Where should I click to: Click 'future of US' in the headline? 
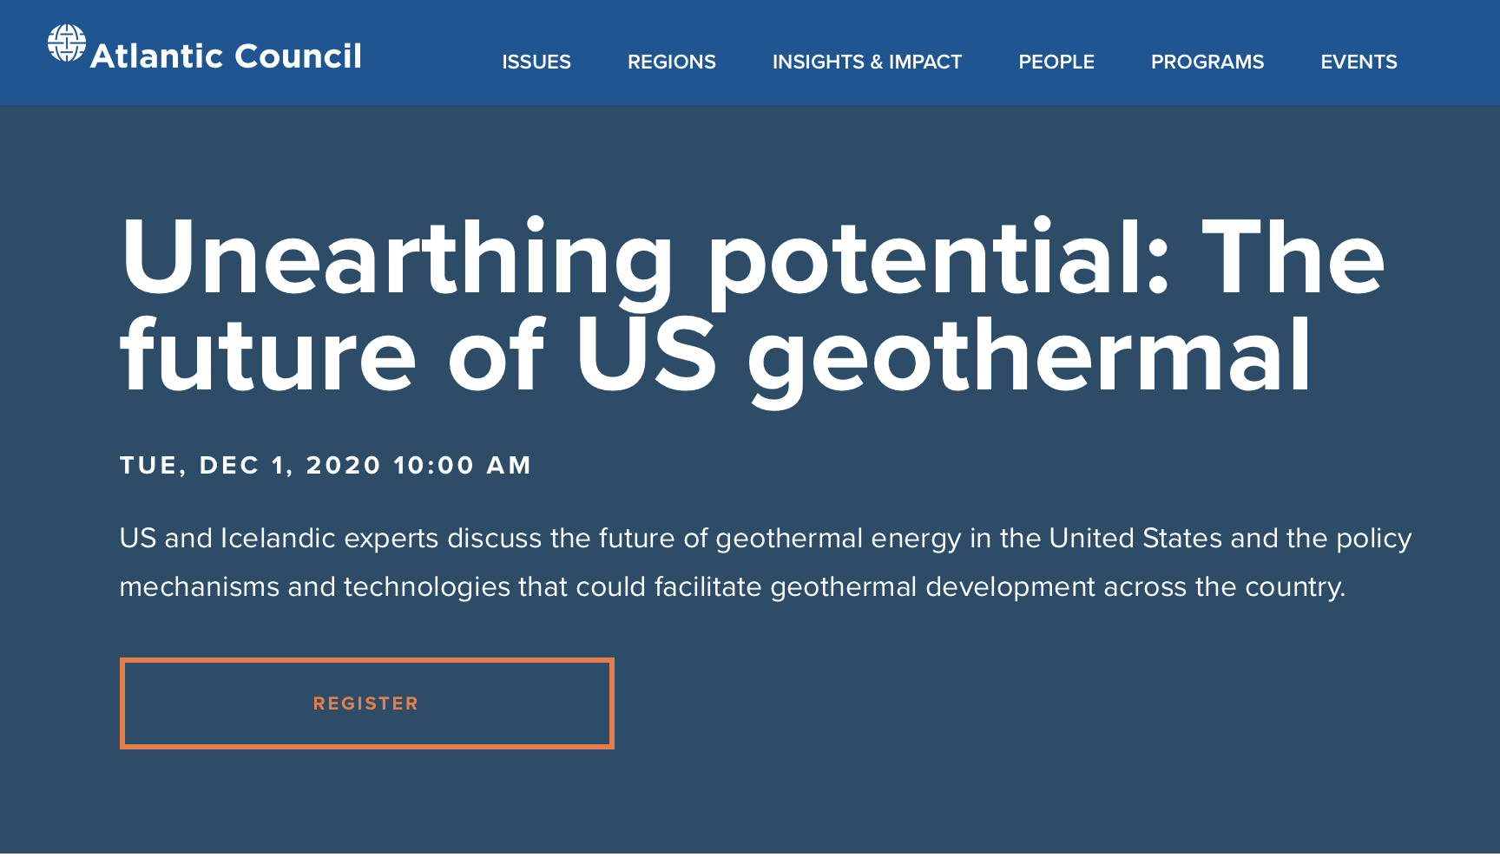coord(418,356)
